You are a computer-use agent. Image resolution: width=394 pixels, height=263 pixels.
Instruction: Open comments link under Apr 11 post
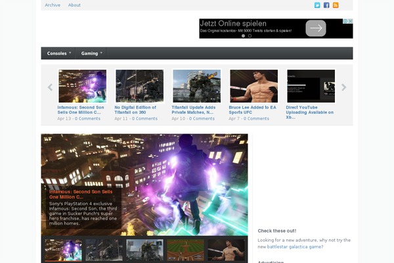pos(144,118)
